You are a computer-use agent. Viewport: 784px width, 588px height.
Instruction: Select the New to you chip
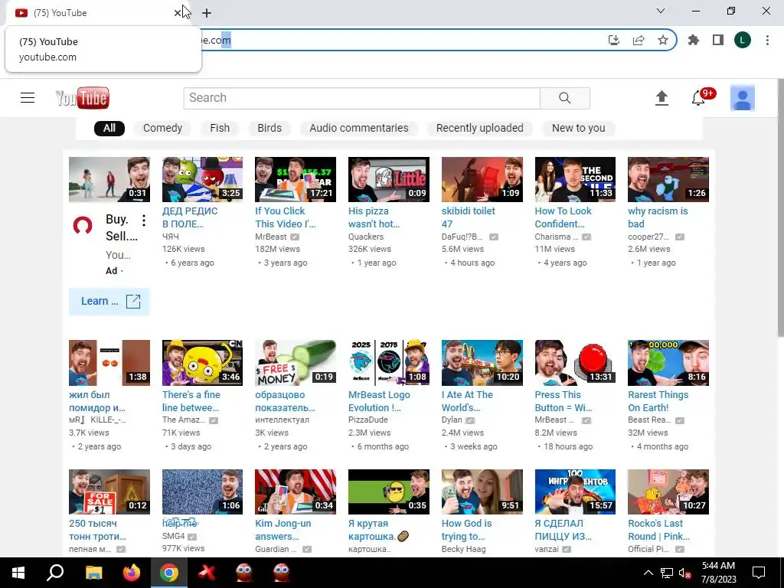(x=579, y=128)
